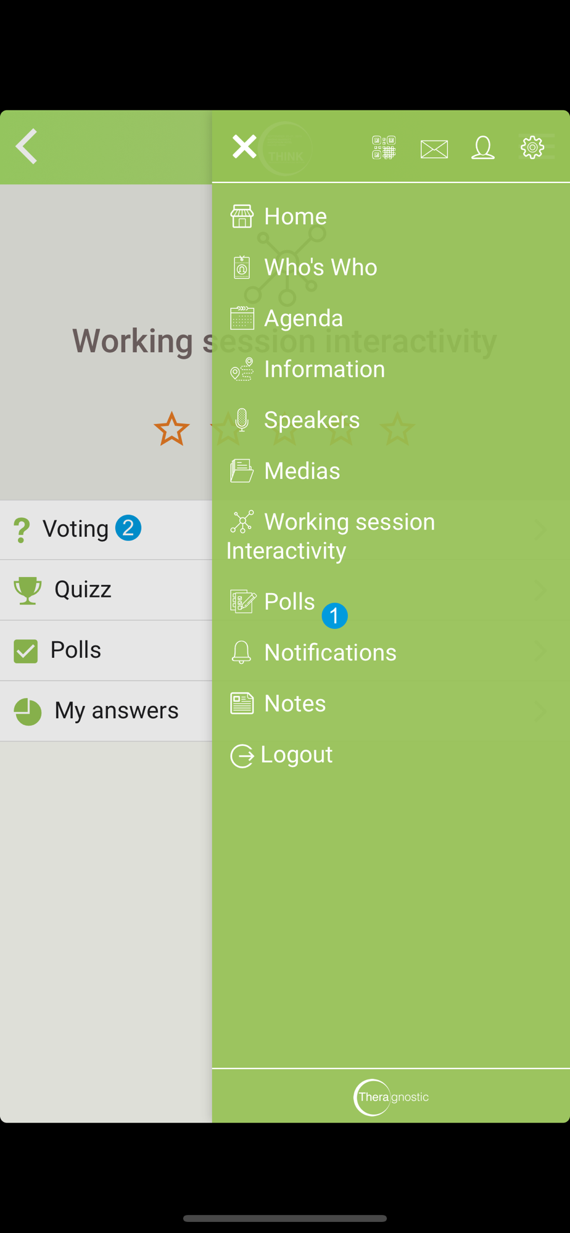Select the first orange rating star
Viewport: 570px width, 1233px height.
click(171, 429)
